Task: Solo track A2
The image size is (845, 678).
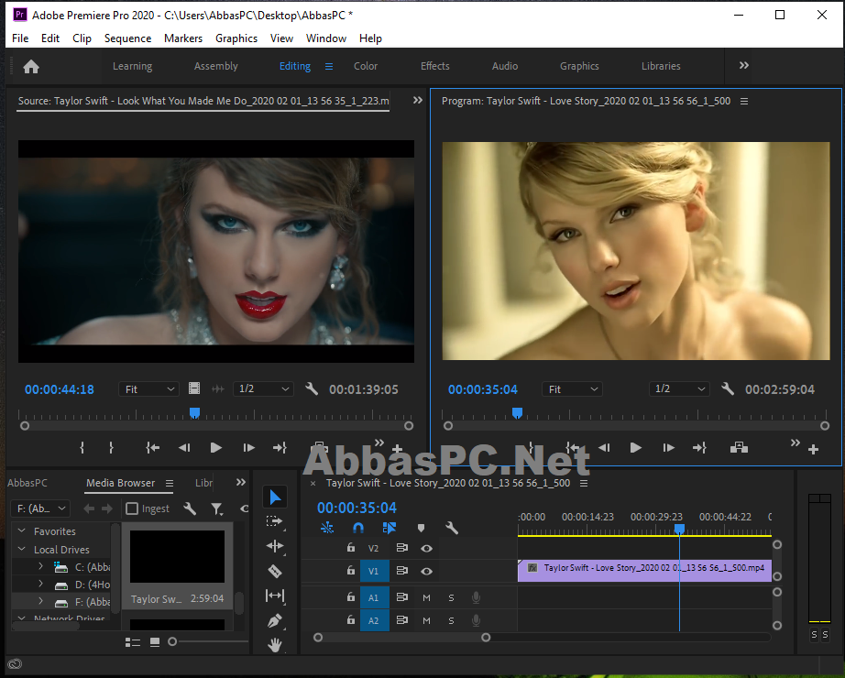Action: 451,621
